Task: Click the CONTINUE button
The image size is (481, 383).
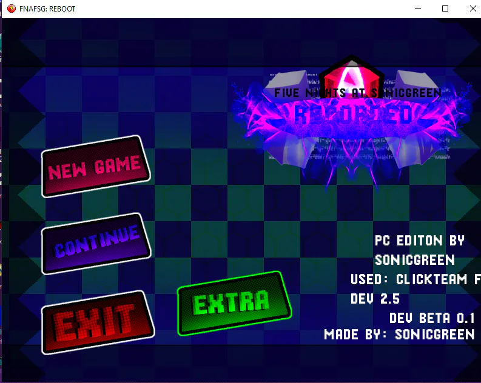Action: coord(96,244)
